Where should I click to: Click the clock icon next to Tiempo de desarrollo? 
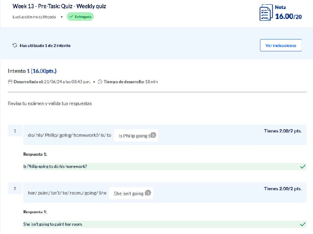[x=100, y=82]
